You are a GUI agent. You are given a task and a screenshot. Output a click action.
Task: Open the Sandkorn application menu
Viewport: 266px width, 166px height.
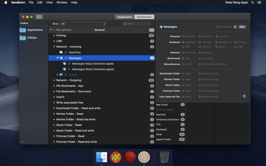click(x=18, y=2)
